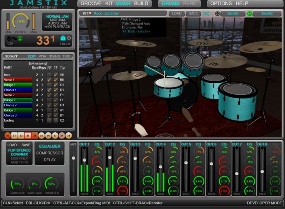This screenshot has width=285, height=209.
Task: Open the KIT dropdown menu
Action: [87, 13]
